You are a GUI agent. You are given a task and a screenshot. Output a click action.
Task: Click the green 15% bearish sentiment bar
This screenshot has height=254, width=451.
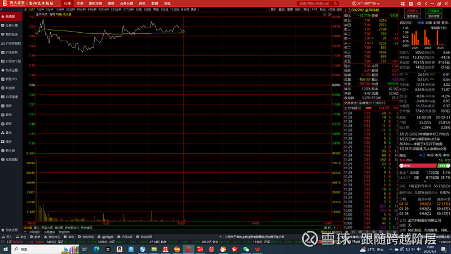[x=444, y=166]
